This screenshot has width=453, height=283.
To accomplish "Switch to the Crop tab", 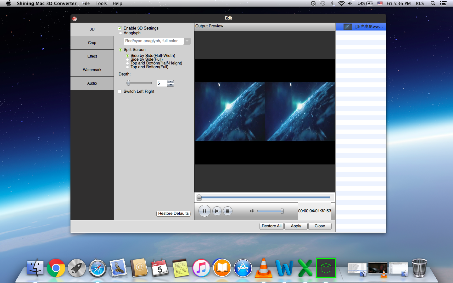I will pos(92,43).
